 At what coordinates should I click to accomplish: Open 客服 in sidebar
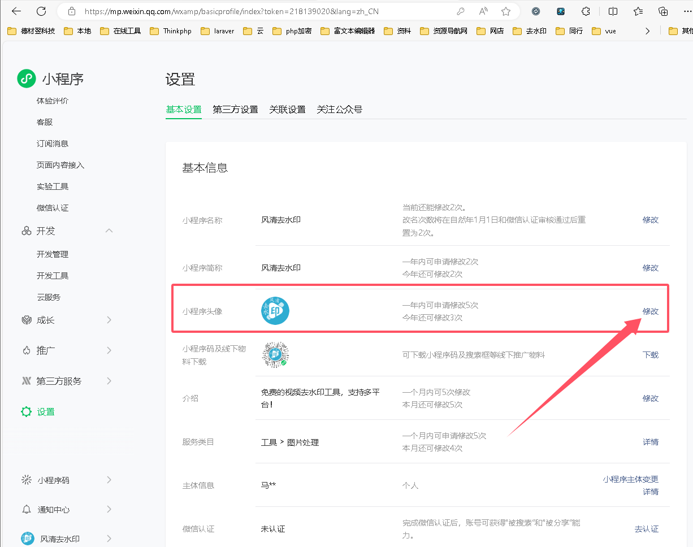(x=45, y=122)
